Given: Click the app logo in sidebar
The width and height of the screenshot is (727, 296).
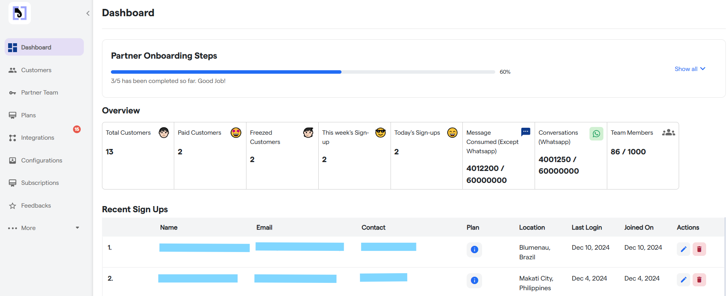Looking at the screenshot, I should 19,13.
